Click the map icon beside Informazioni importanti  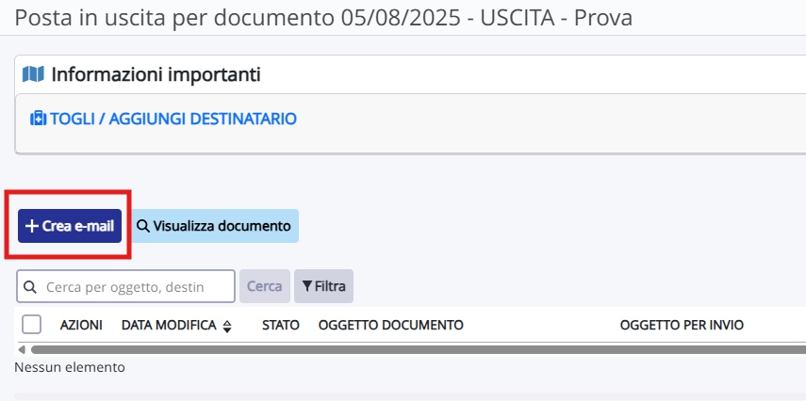(x=33, y=74)
